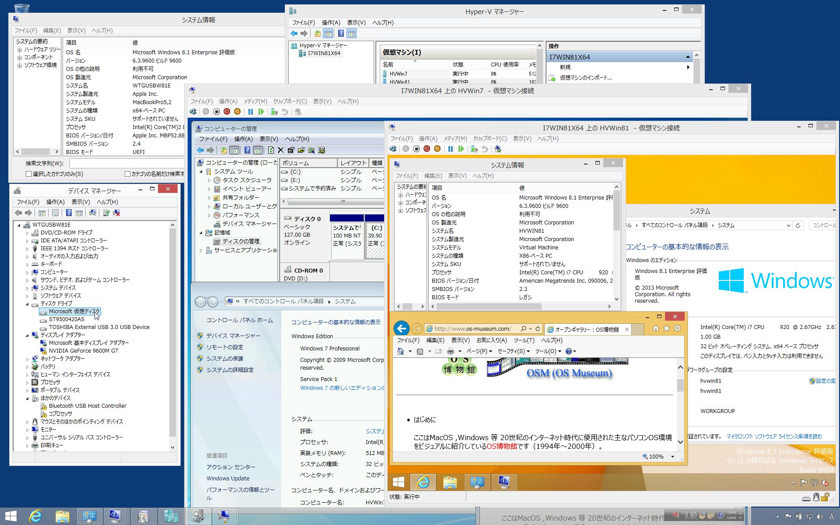Image resolution: width=840 pixels, height=525 pixels.
Task: Click uninstall device icon with red X
Action: pos(116,213)
